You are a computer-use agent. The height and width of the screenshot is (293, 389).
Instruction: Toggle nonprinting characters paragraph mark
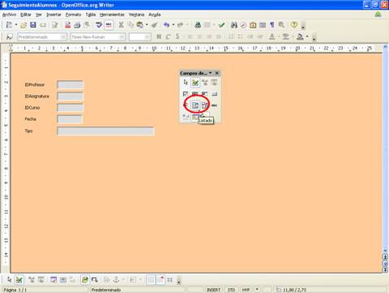click(x=272, y=25)
